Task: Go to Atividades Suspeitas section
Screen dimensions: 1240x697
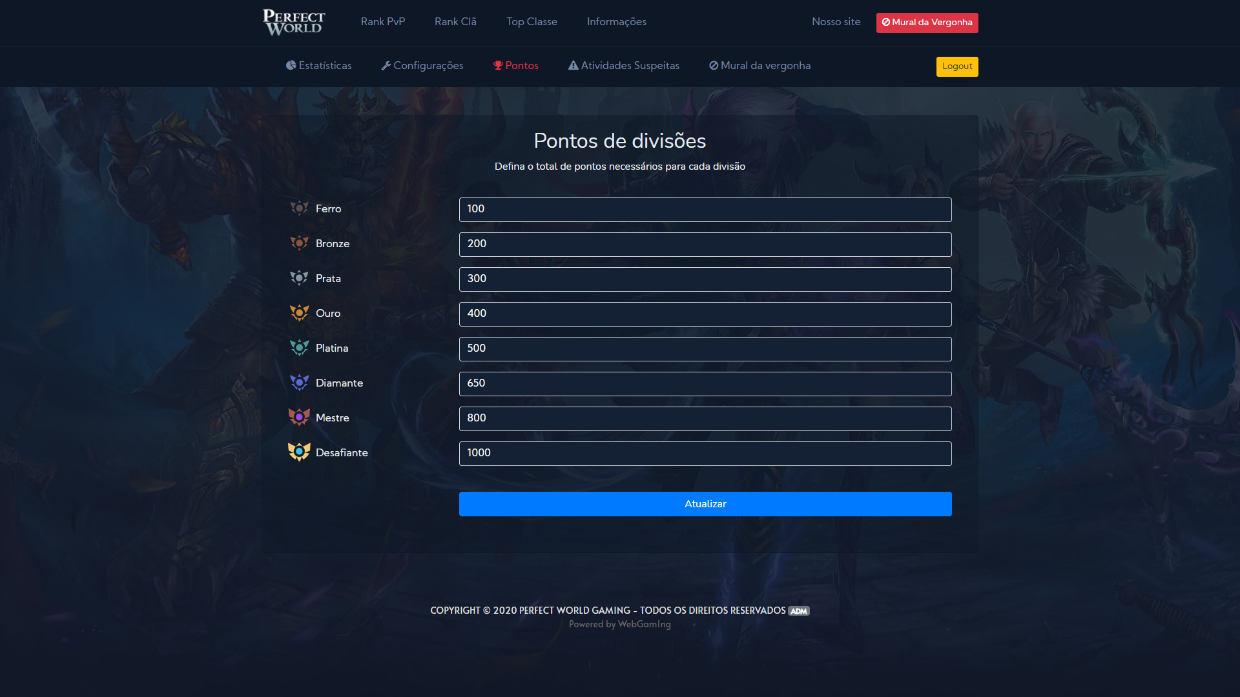Action: tap(624, 66)
